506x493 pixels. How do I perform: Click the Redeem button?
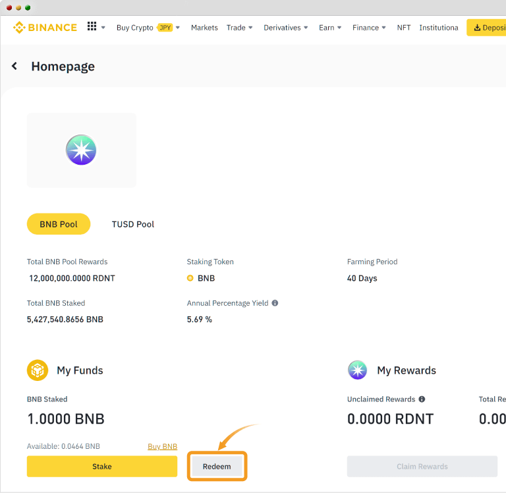[217, 467]
